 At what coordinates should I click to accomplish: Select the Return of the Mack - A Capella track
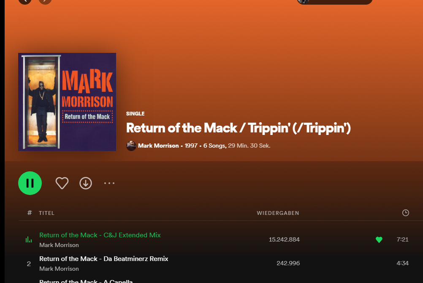point(86,281)
